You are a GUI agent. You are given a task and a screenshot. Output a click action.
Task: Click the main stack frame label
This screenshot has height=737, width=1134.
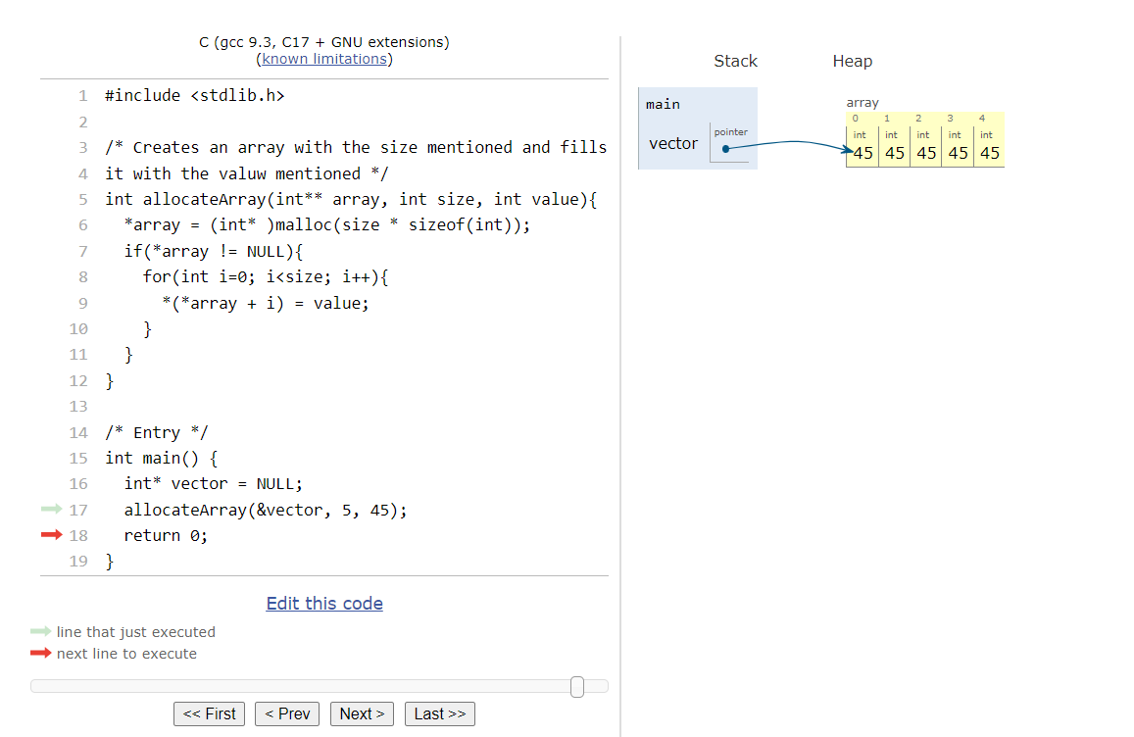663,104
